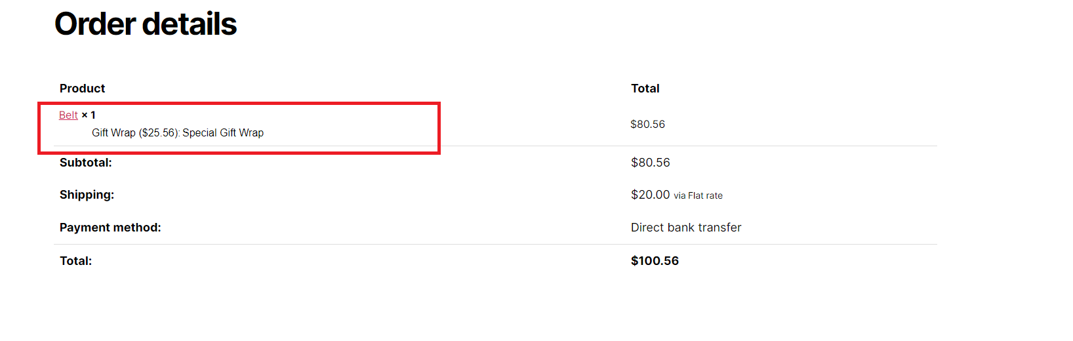Click the $20.00 shipping amount
Screen dimensions: 1073x341
click(x=651, y=195)
